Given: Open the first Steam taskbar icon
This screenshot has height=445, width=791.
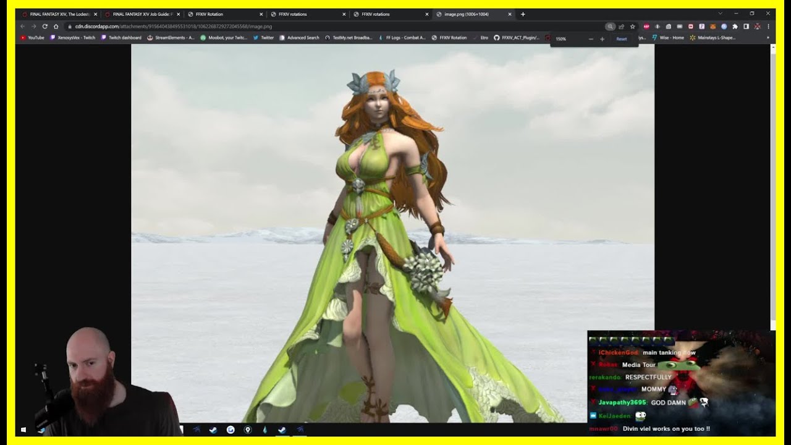Looking at the screenshot, I should coord(213,430).
